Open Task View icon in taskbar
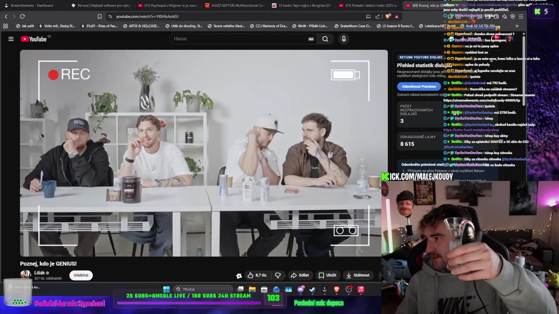The height and width of the screenshot is (314, 559). [240, 289]
